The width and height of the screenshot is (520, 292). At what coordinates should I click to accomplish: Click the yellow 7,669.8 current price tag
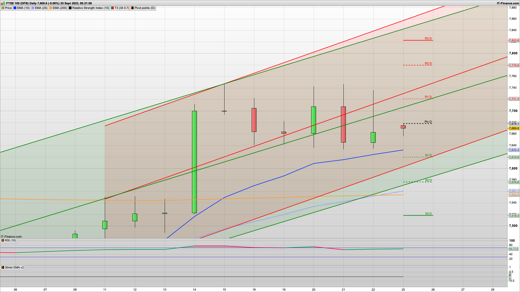[x=514, y=128]
